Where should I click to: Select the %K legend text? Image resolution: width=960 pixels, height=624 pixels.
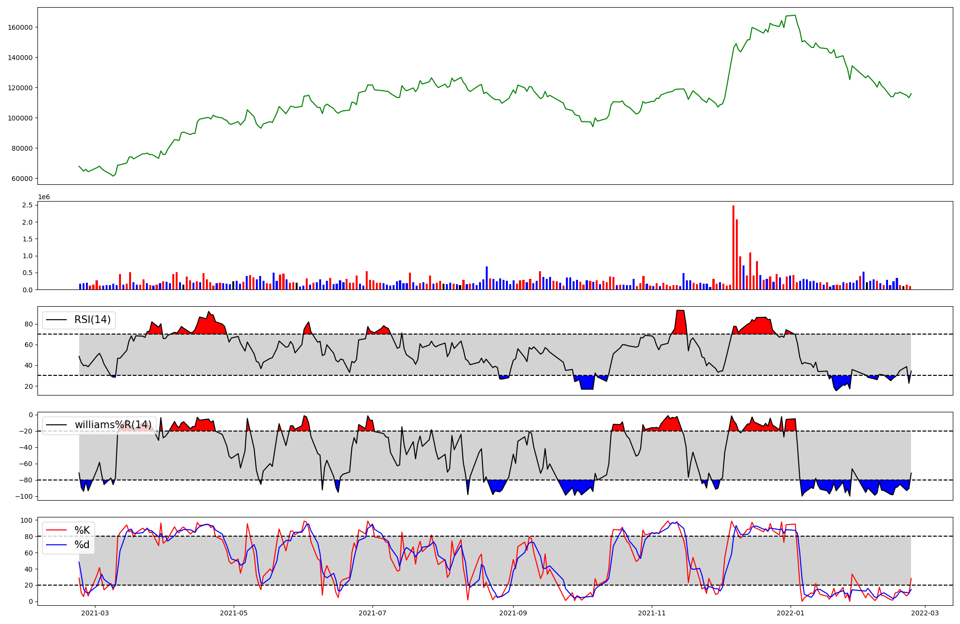click(x=82, y=530)
